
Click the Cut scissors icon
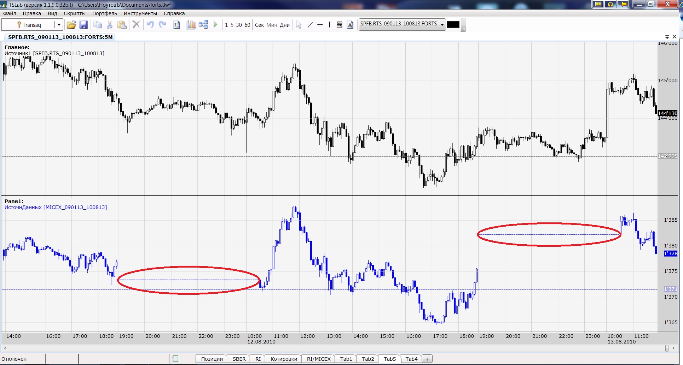(110, 25)
